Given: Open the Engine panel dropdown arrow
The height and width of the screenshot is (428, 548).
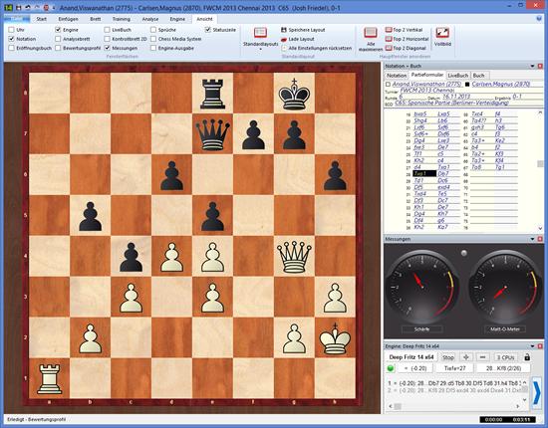Looking at the screenshot, I should [533, 346].
